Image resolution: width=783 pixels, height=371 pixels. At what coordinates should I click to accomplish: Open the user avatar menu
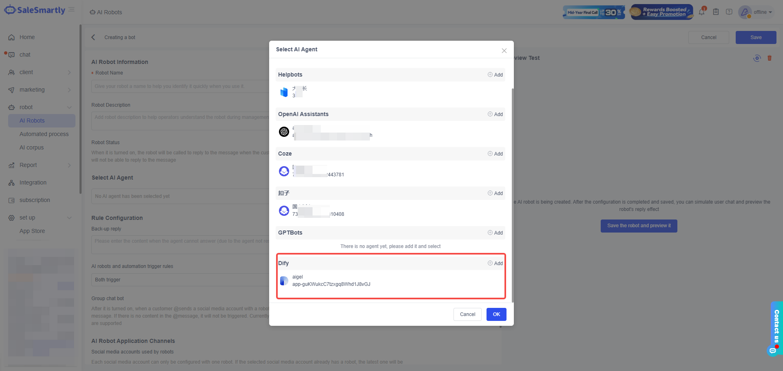(745, 12)
